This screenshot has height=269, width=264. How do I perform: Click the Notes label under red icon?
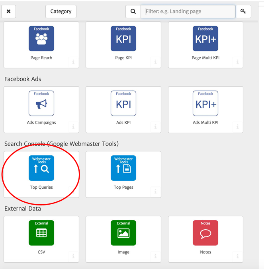pos(205,252)
